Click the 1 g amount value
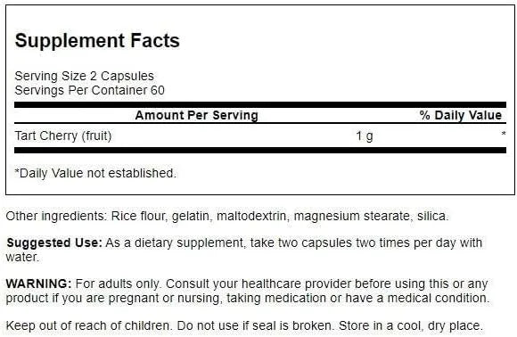Screen dimensions: 517x337 point(365,136)
